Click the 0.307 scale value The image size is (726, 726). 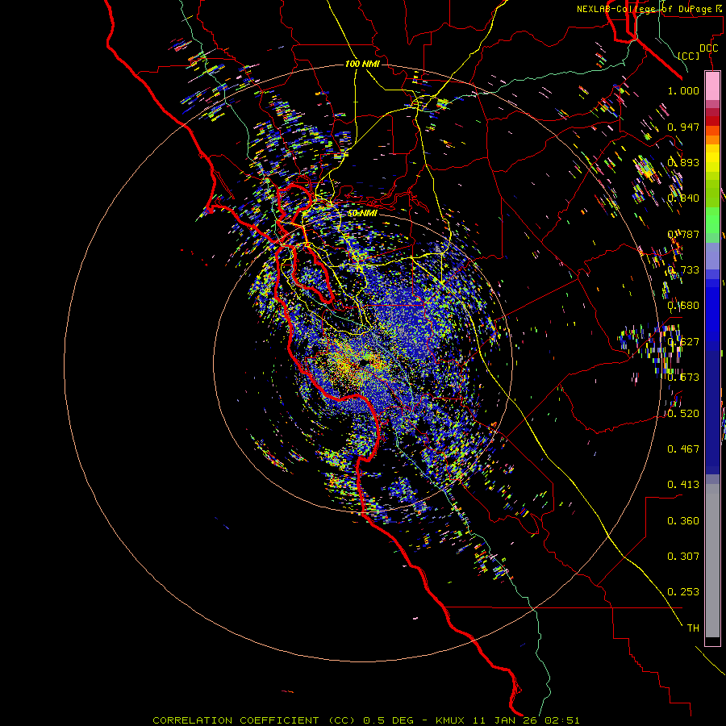pos(683,557)
